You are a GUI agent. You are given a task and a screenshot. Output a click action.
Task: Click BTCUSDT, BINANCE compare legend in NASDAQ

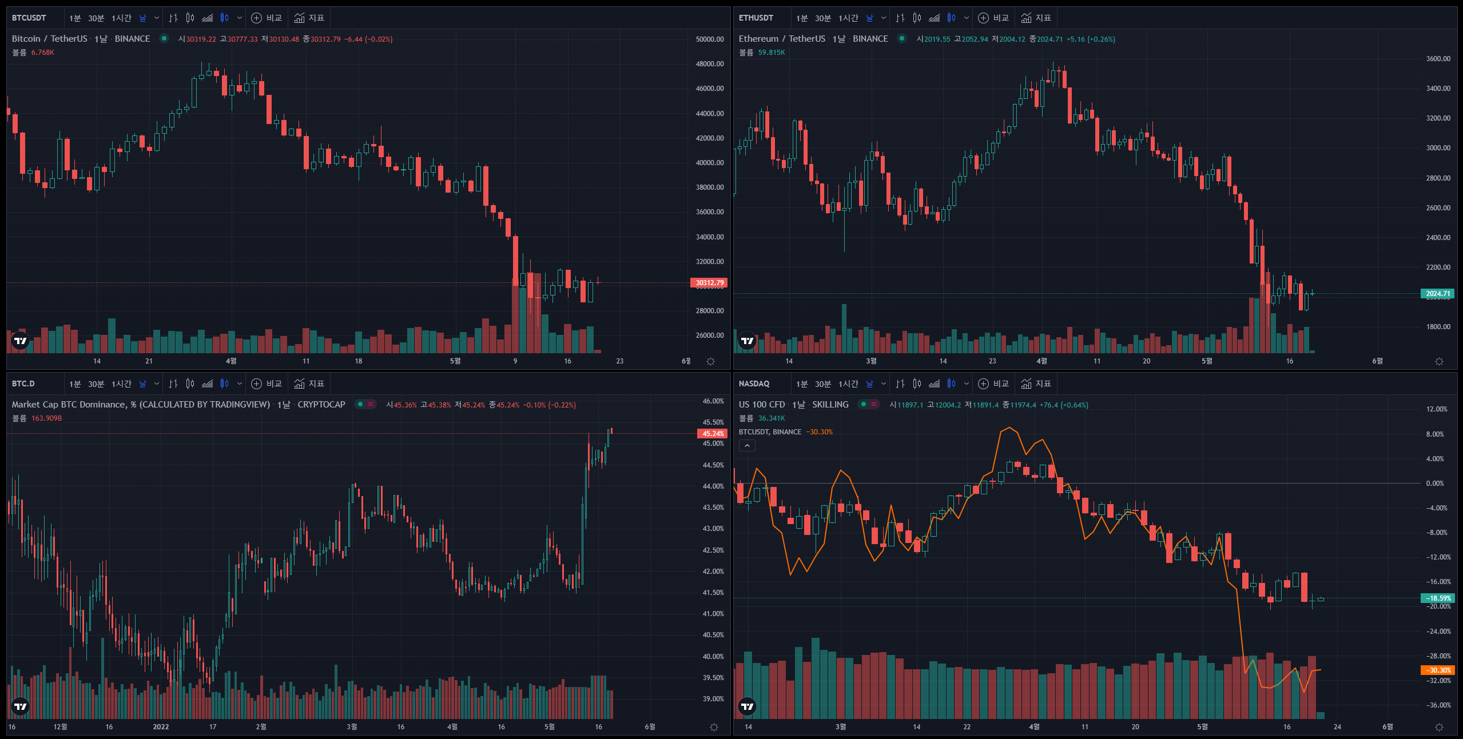[770, 432]
